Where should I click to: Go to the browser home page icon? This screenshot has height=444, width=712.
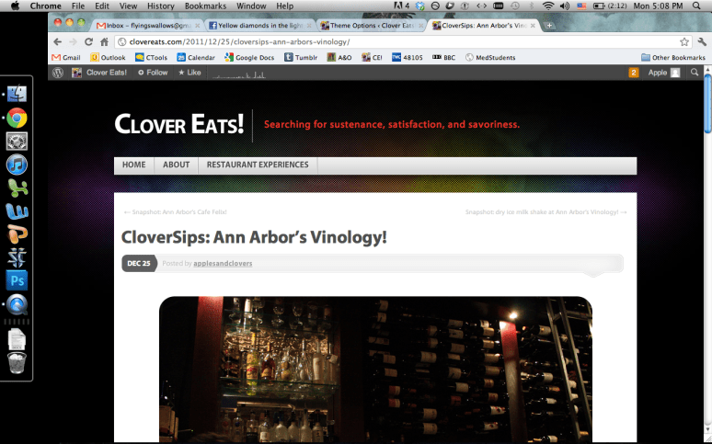pyautogui.click(x=105, y=41)
